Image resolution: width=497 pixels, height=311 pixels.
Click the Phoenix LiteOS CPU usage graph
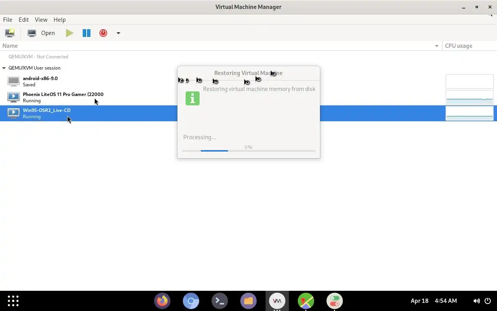469,97
